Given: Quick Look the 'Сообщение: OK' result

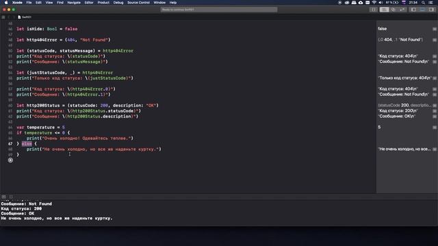Looking at the screenshot, I should point(435,116).
